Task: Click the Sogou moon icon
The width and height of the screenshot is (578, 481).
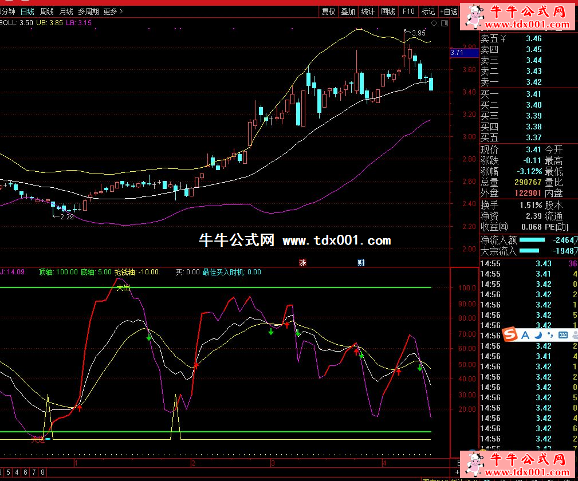Action: coord(539,334)
